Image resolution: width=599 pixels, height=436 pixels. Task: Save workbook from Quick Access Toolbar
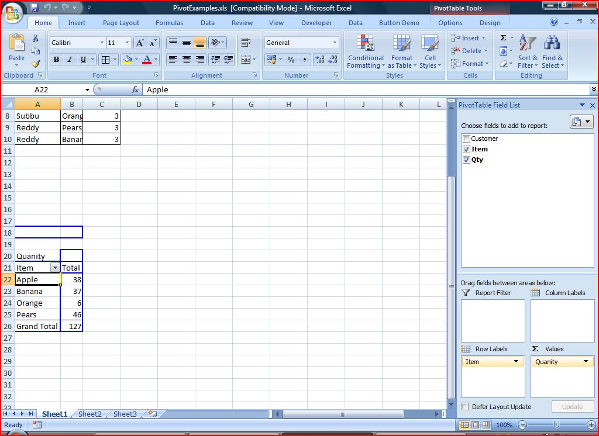(35, 8)
